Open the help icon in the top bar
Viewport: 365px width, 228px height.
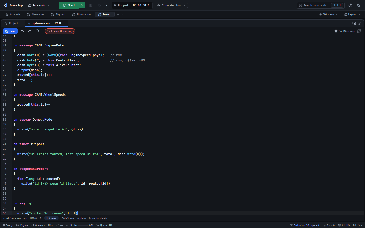click(x=350, y=5)
